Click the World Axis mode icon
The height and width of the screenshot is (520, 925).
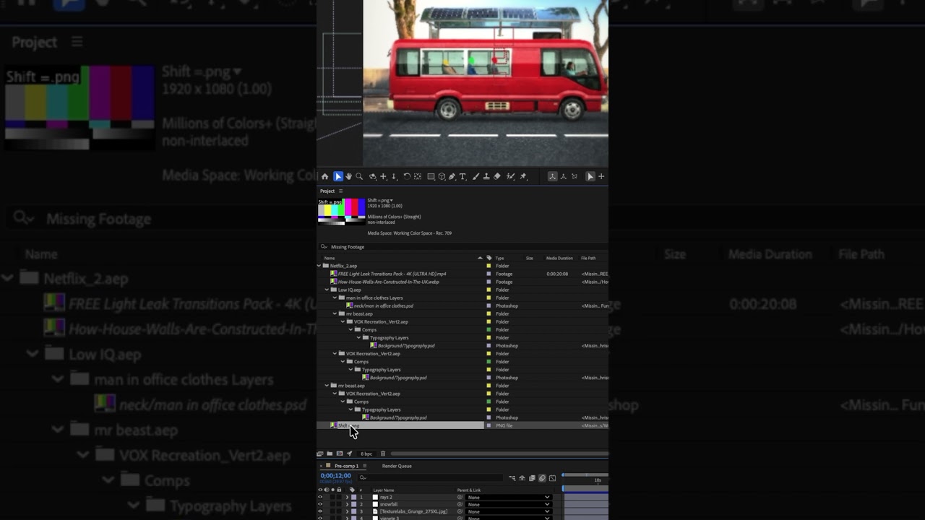click(x=563, y=177)
